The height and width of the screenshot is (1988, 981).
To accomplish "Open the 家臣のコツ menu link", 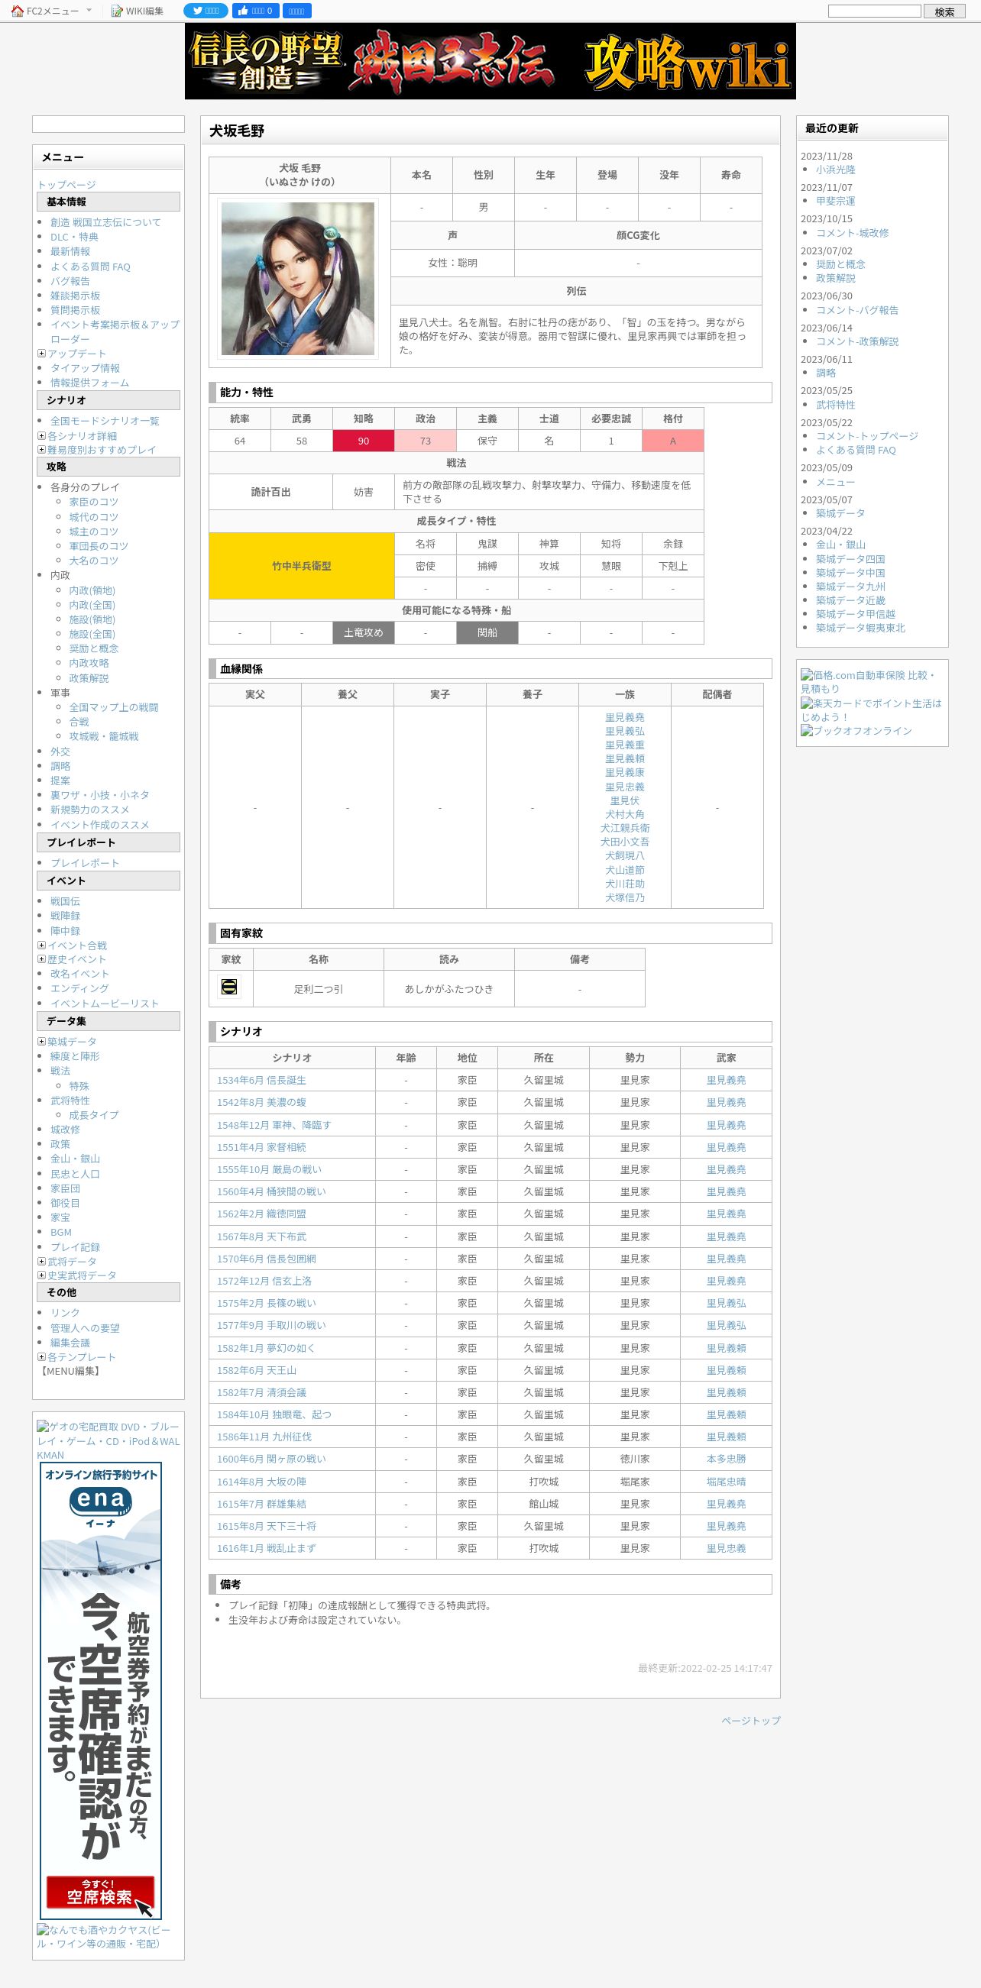I will pyautogui.click(x=94, y=502).
